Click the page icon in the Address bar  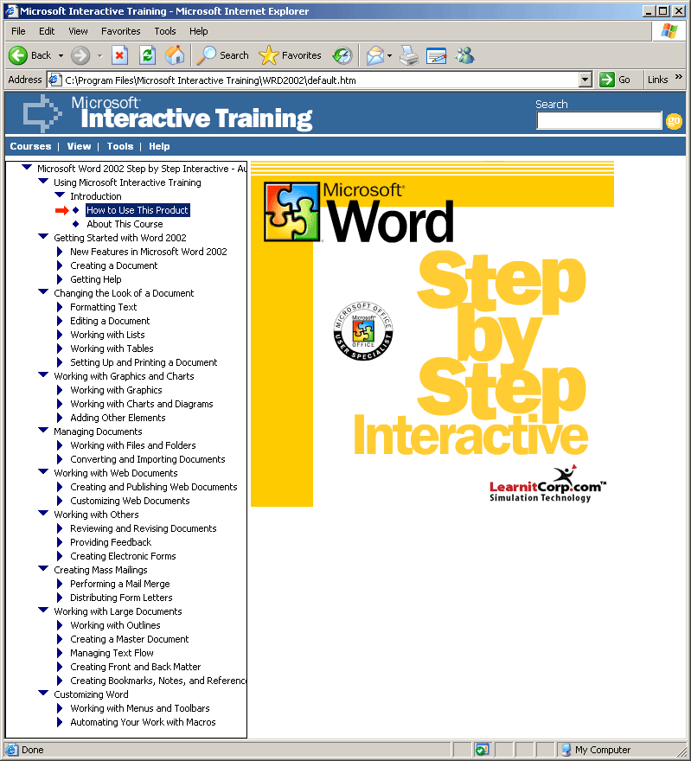[x=54, y=80]
